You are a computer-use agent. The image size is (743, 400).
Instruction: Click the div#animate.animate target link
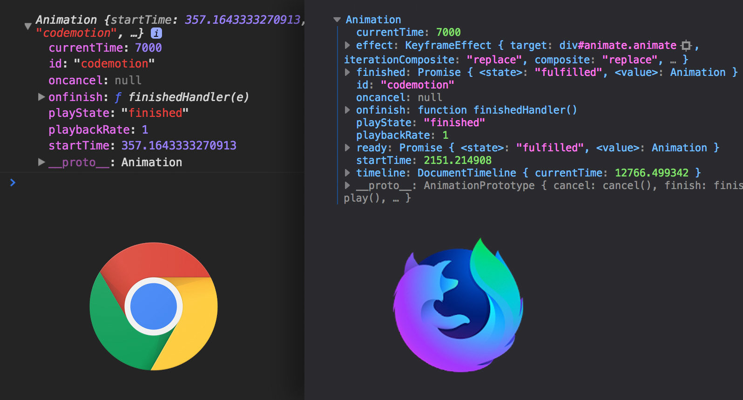coord(618,46)
